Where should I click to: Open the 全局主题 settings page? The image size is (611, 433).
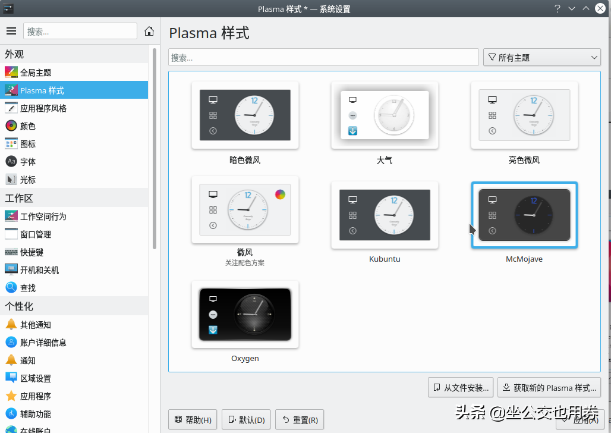pyautogui.click(x=74, y=72)
